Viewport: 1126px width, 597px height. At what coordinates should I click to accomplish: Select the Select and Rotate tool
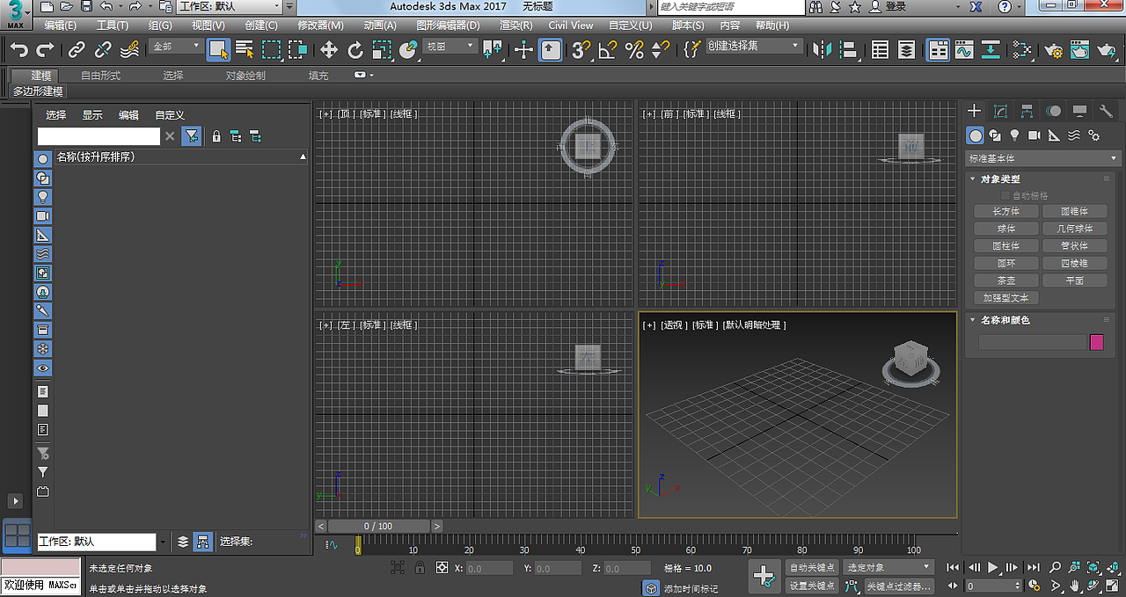click(x=356, y=50)
